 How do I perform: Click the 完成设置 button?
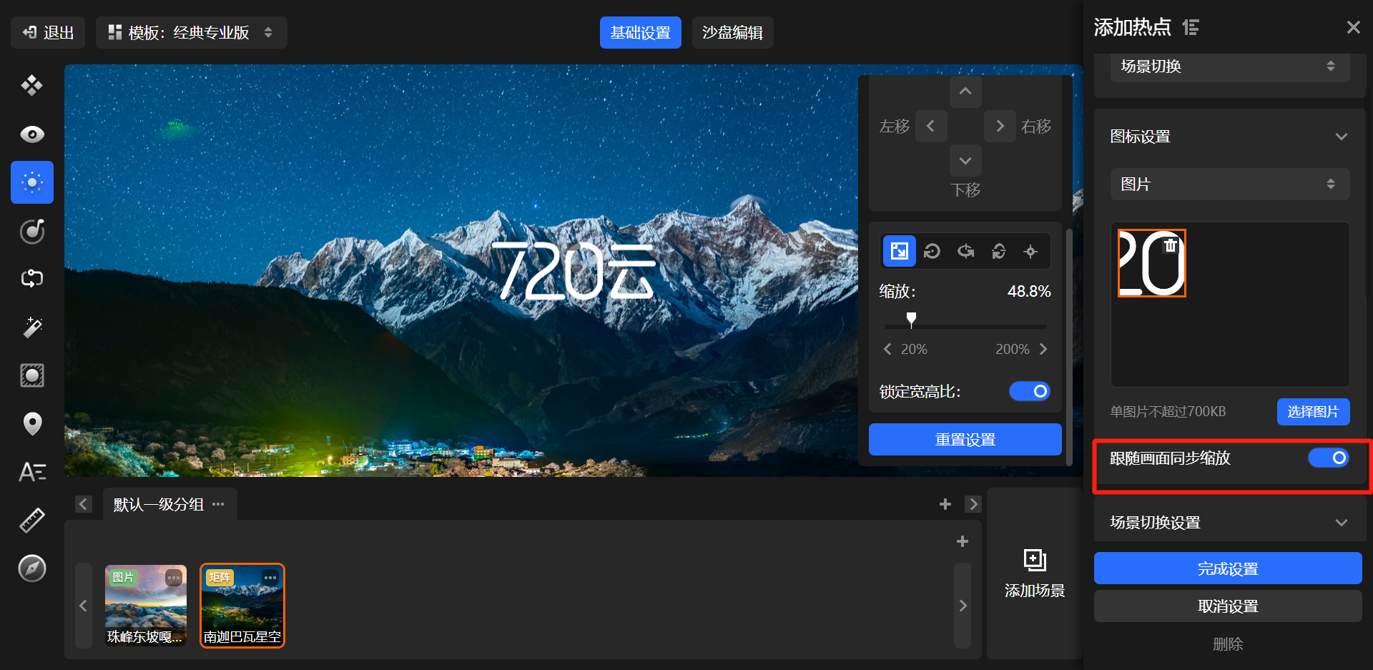(x=1227, y=568)
